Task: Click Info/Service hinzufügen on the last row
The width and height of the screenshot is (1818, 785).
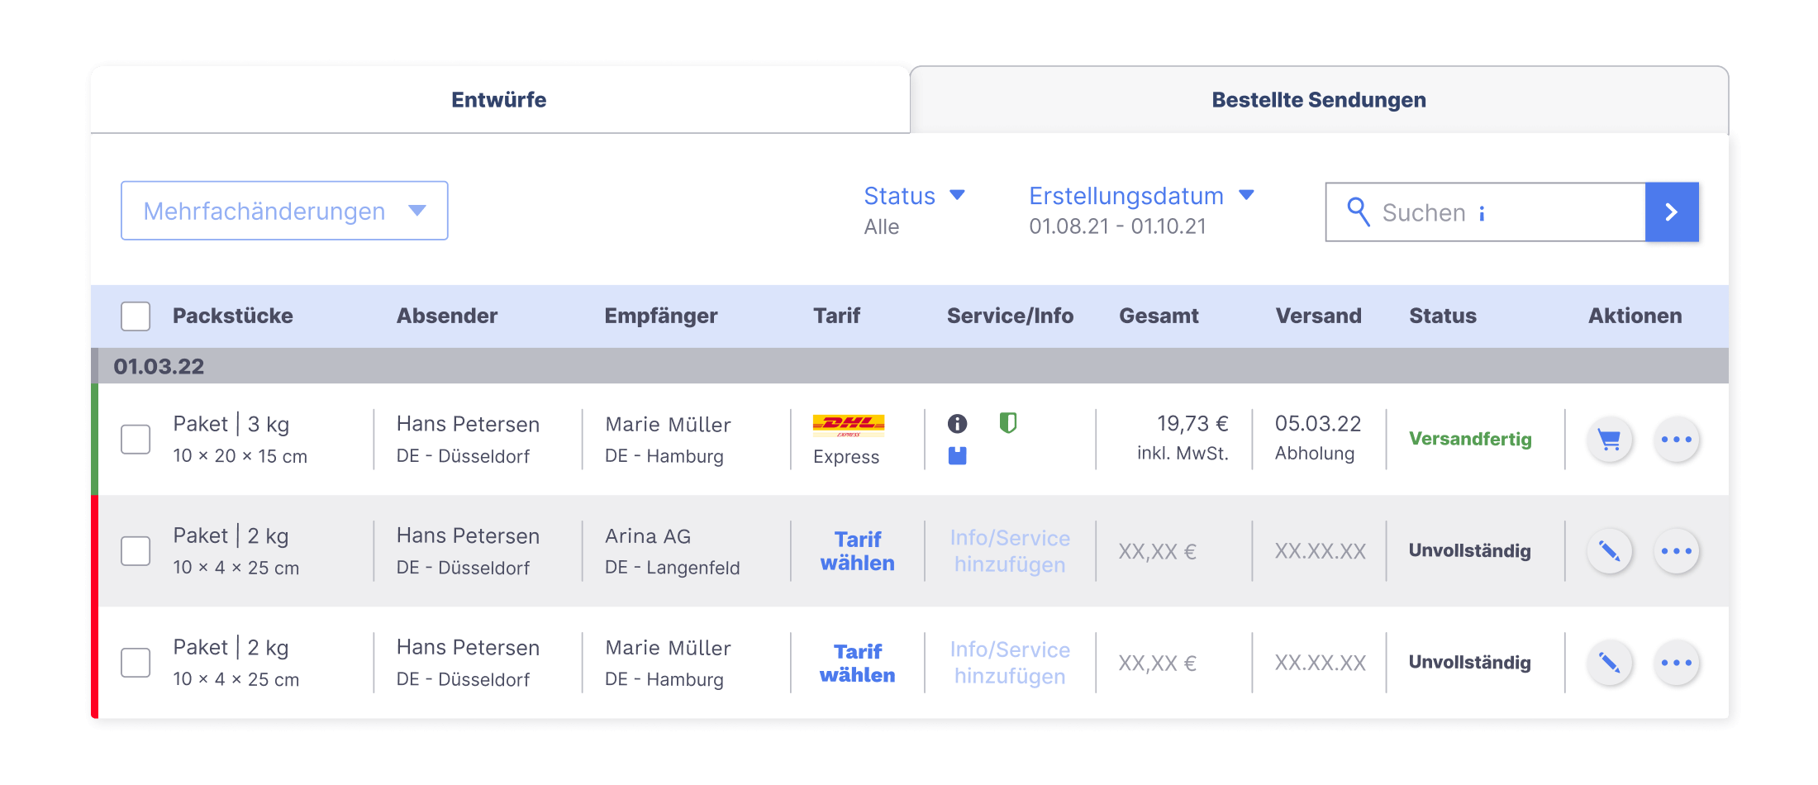Action: pyautogui.click(x=1009, y=662)
